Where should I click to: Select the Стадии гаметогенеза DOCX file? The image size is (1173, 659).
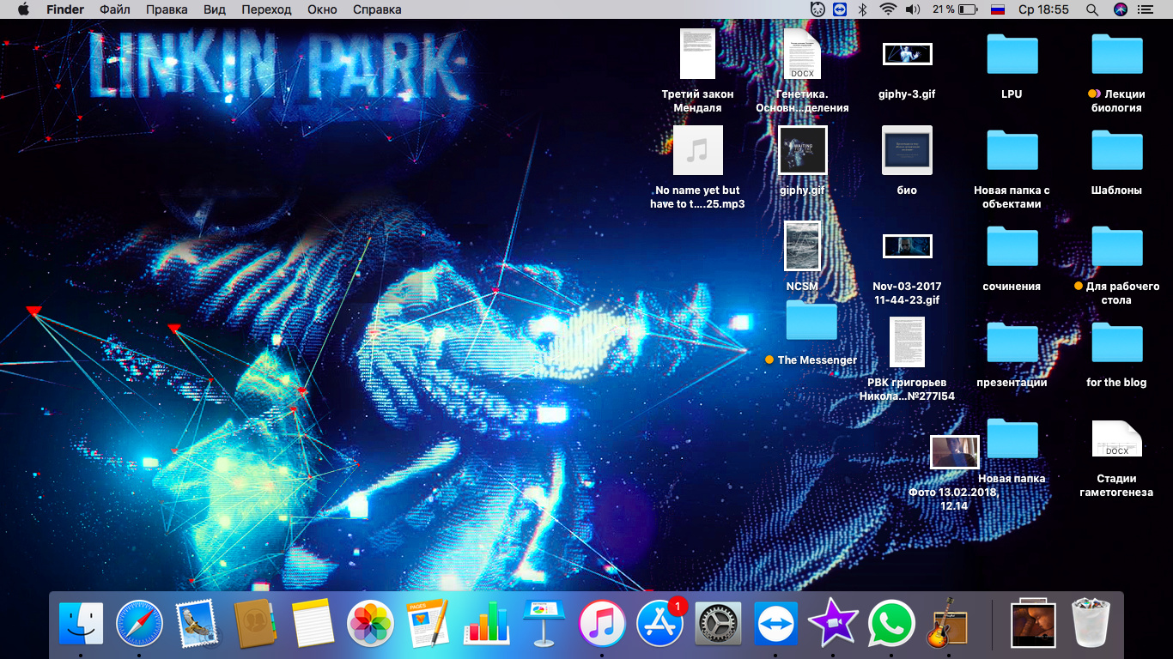[x=1116, y=438]
